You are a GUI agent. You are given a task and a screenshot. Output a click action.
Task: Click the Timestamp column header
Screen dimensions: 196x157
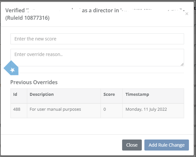[137, 94]
